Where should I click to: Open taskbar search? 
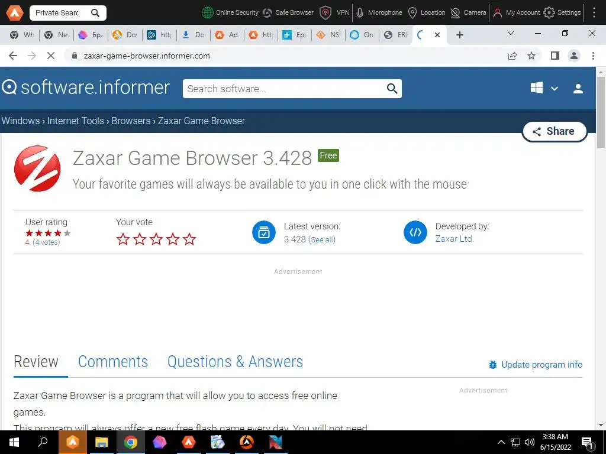pyautogui.click(x=43, y=442)
